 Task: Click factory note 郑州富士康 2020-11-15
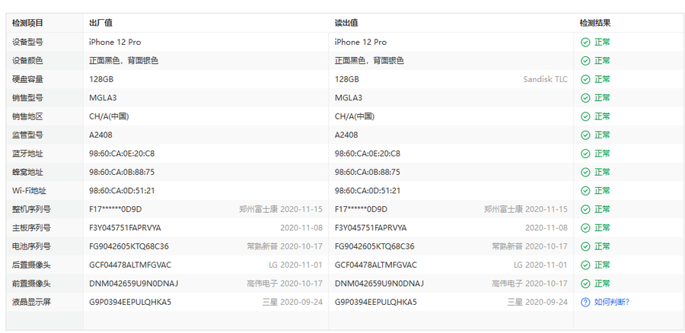[x=281, y=209]
